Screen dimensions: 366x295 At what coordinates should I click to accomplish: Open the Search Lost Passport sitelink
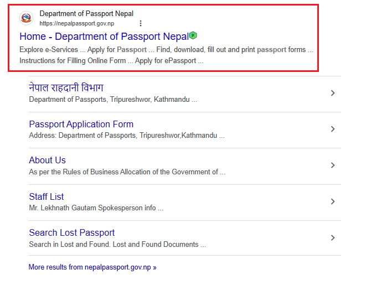pos(72,232)
